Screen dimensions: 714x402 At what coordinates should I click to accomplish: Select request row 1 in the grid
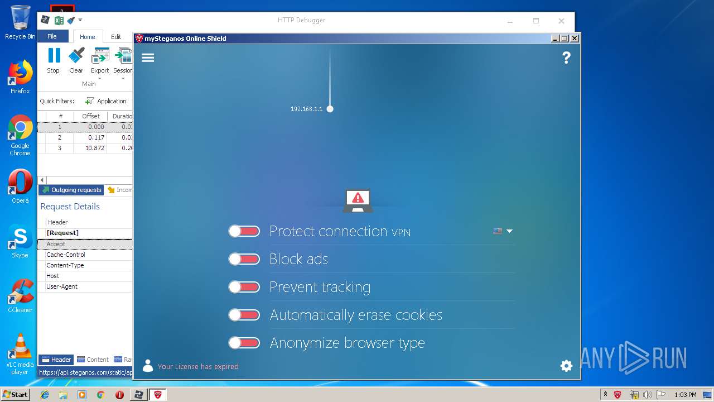(x=85, y=127)
